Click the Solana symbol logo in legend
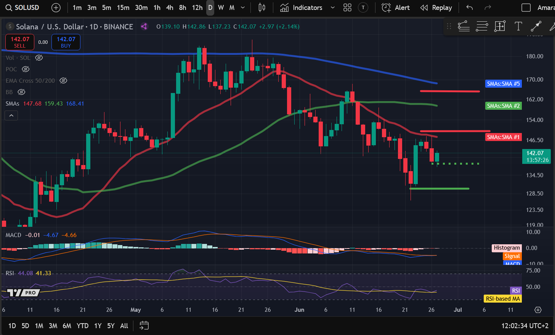Image resolution: width=555 pixels, height=335 pixels. pyautogui.click(x=10, y=27)
